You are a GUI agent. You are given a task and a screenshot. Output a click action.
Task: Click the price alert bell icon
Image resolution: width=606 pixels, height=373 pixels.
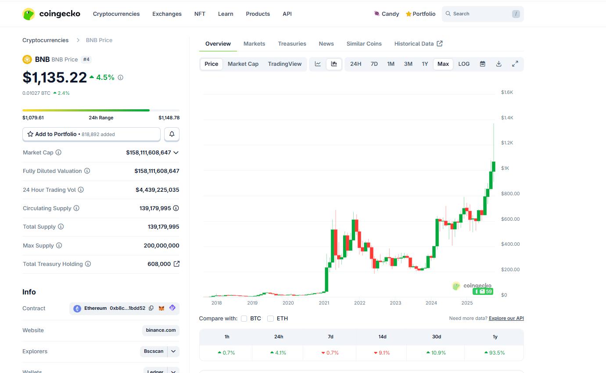pos(172,134)
